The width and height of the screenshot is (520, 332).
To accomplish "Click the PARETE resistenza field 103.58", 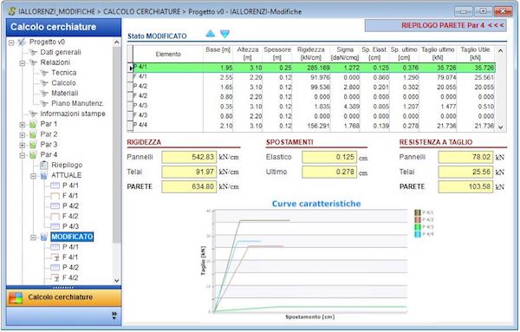I will [465, 186].
